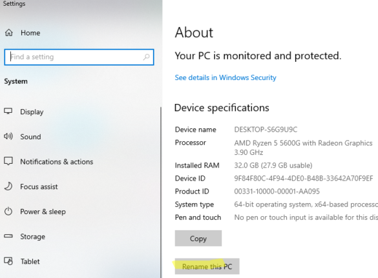This screenshot has height=278, width=378.
Task: Focus the Find a setting field
Action: click(x=79, y=57)
